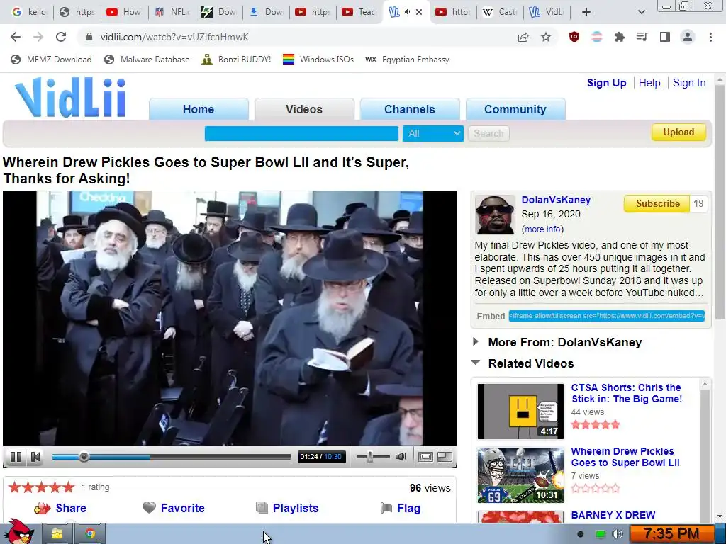The height and width of the screenshot is (544, 726).
Task: Open File Explorer from taskbar
Action: coord(57,534)
